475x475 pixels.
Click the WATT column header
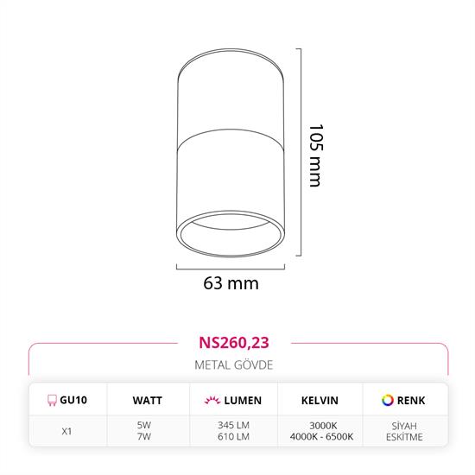(147, 401)
